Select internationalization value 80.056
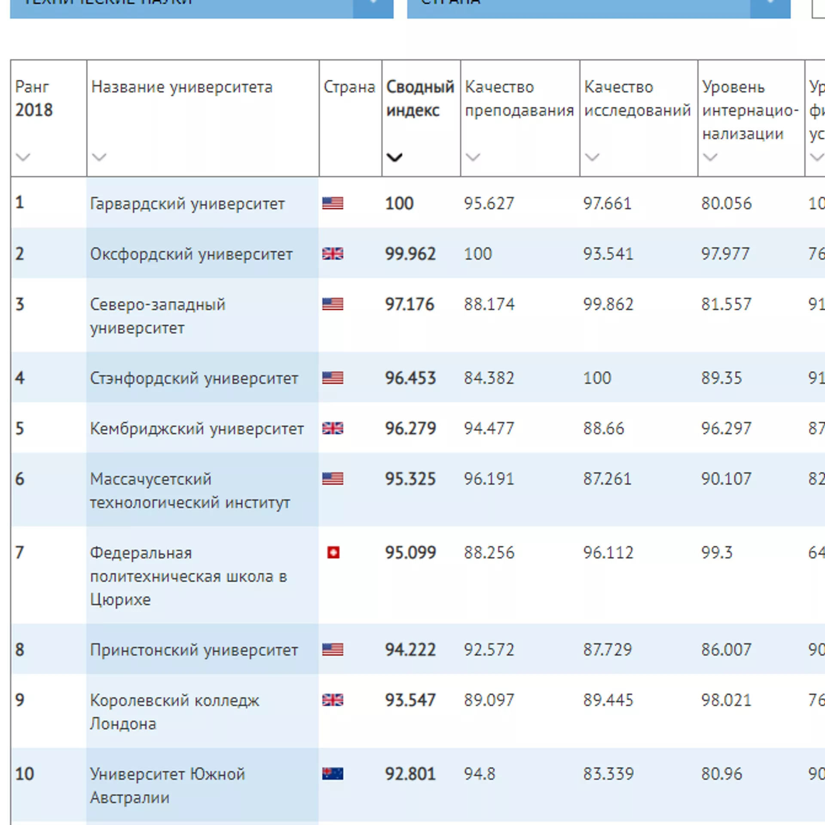 727,203
